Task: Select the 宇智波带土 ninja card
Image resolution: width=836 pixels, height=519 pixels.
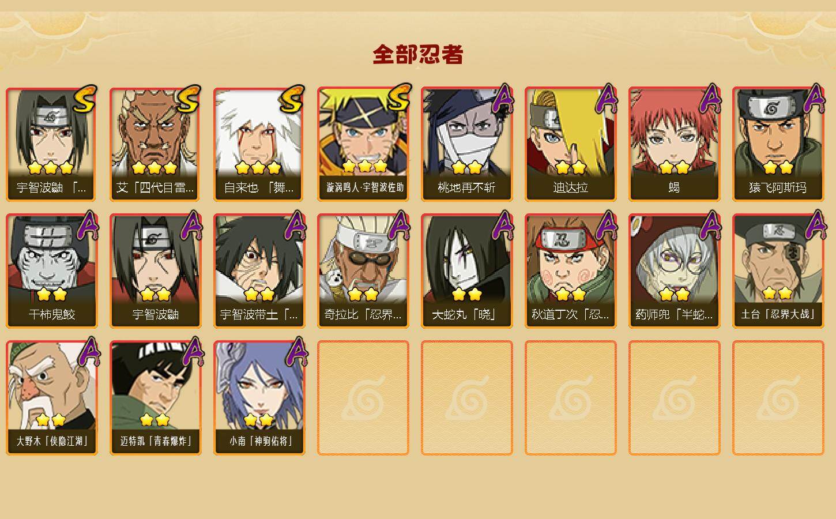Action: [x=259, y=271]
